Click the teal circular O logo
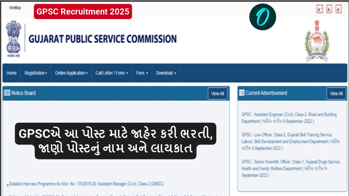 (262, 17)
